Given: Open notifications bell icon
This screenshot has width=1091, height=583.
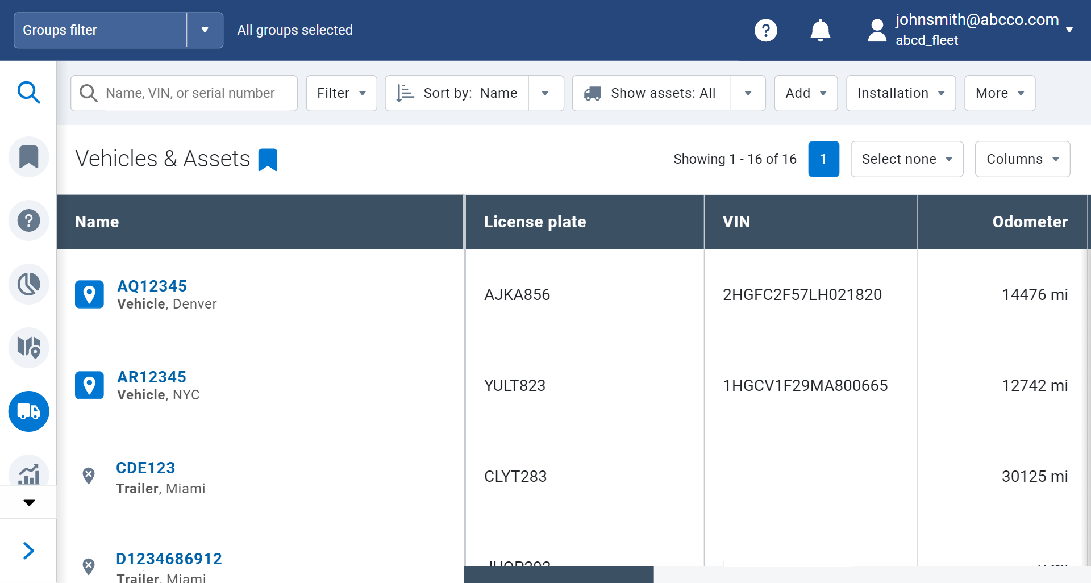Looking at the screenshot, I should [820, 30].
